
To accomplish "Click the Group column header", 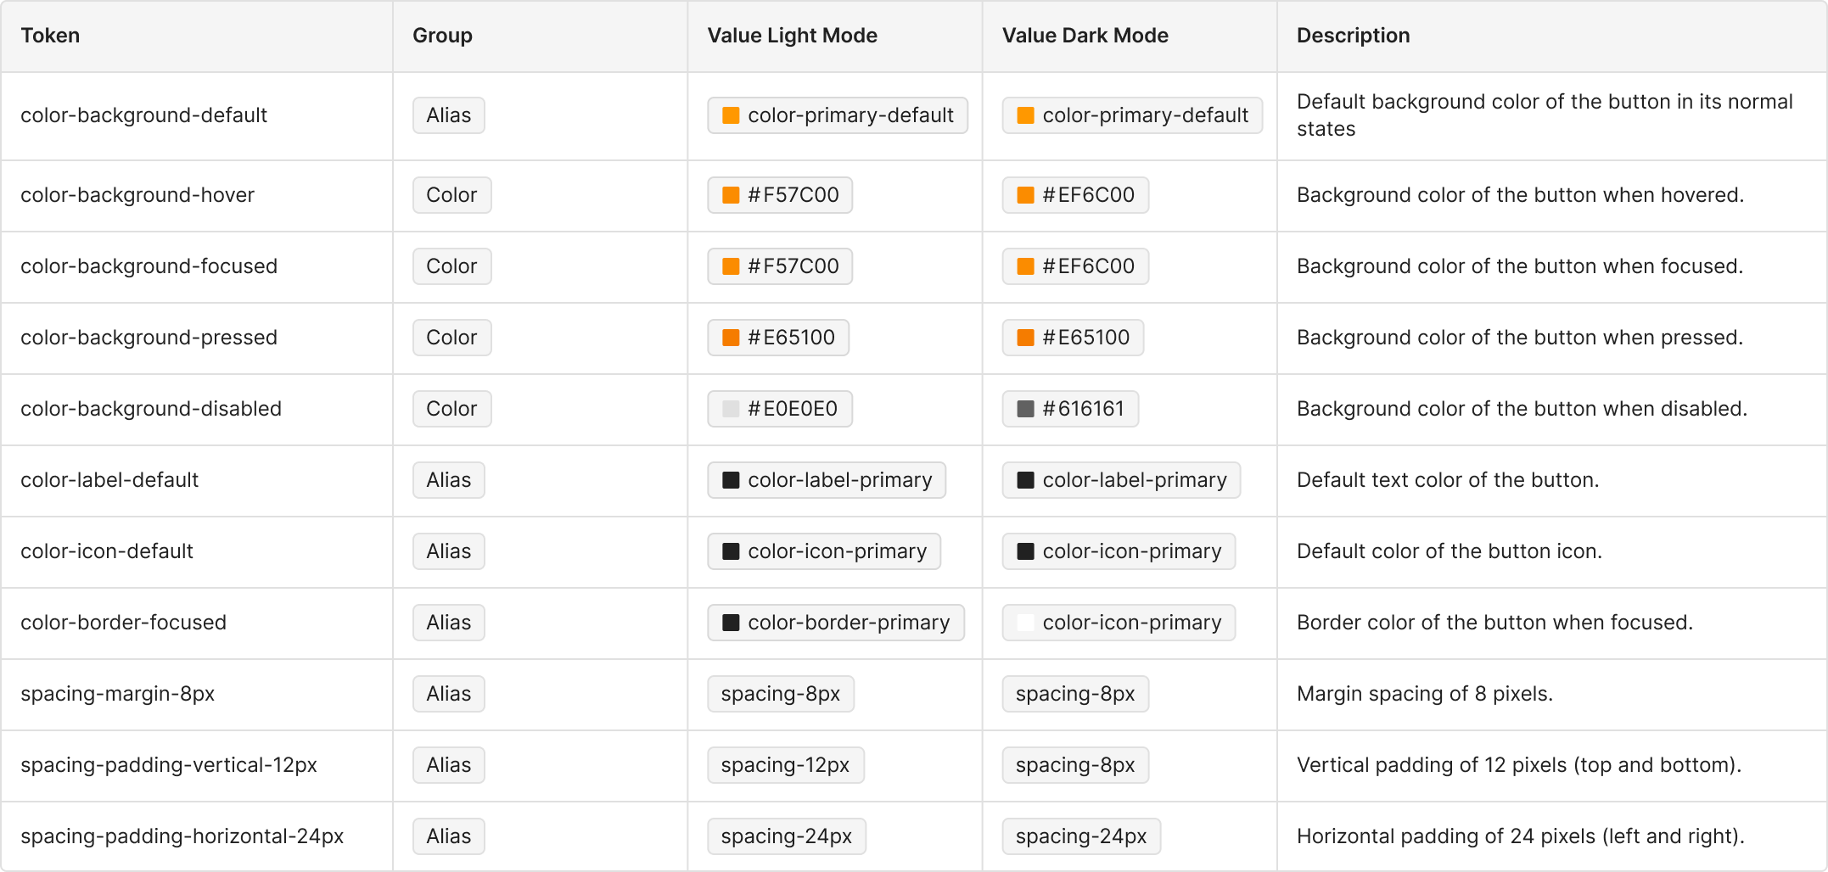I will pyautogui.click(x=442, y=36).
